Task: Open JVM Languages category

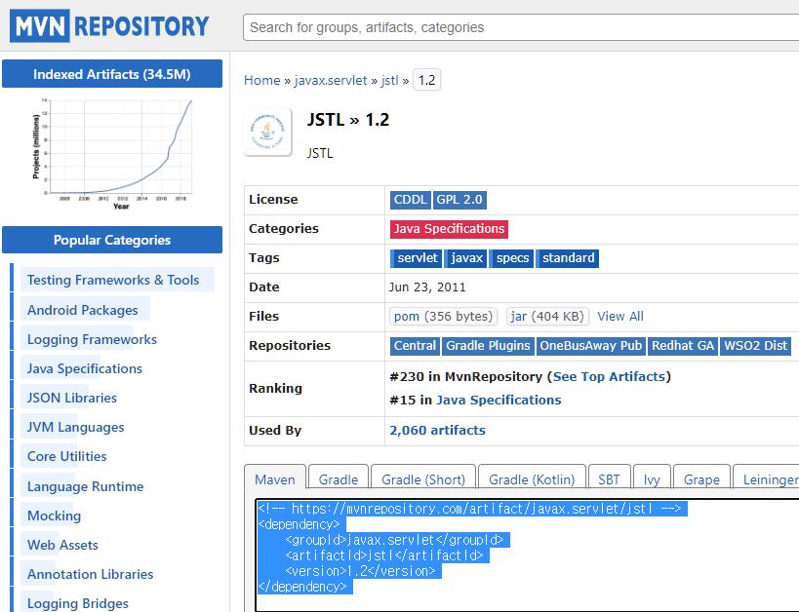Action: [x=75, y=427]
